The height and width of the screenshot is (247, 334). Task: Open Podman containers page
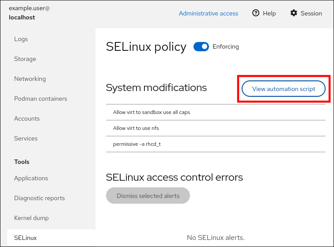pyautogui.click(x=40, y=99)
